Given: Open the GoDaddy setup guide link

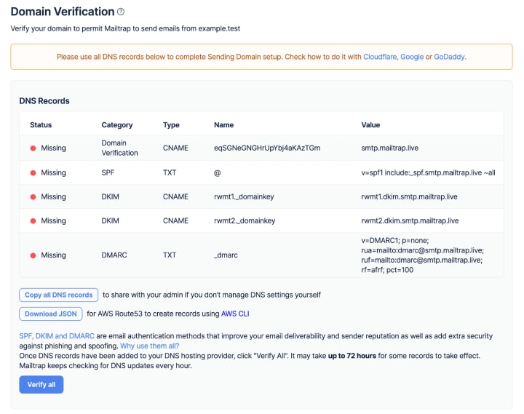Looking at the screenshot, I should [449, 57].
